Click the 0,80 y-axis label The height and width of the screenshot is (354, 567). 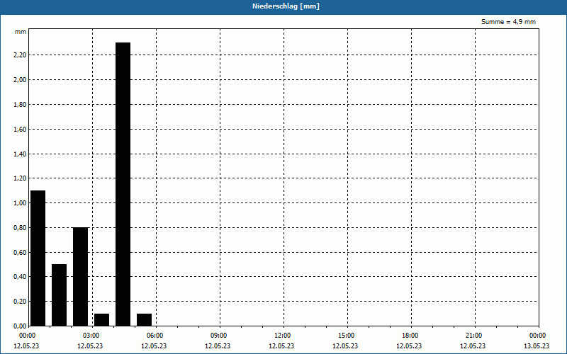coord(21,227)
